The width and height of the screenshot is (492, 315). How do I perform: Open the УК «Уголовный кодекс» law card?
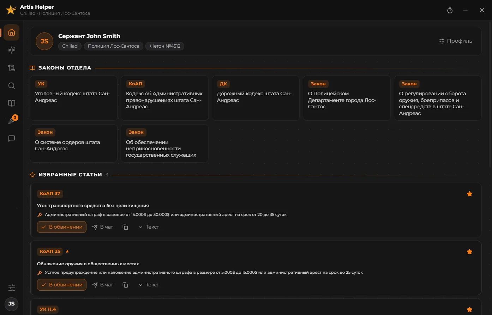pyautogui.click(x=73, y=98)
